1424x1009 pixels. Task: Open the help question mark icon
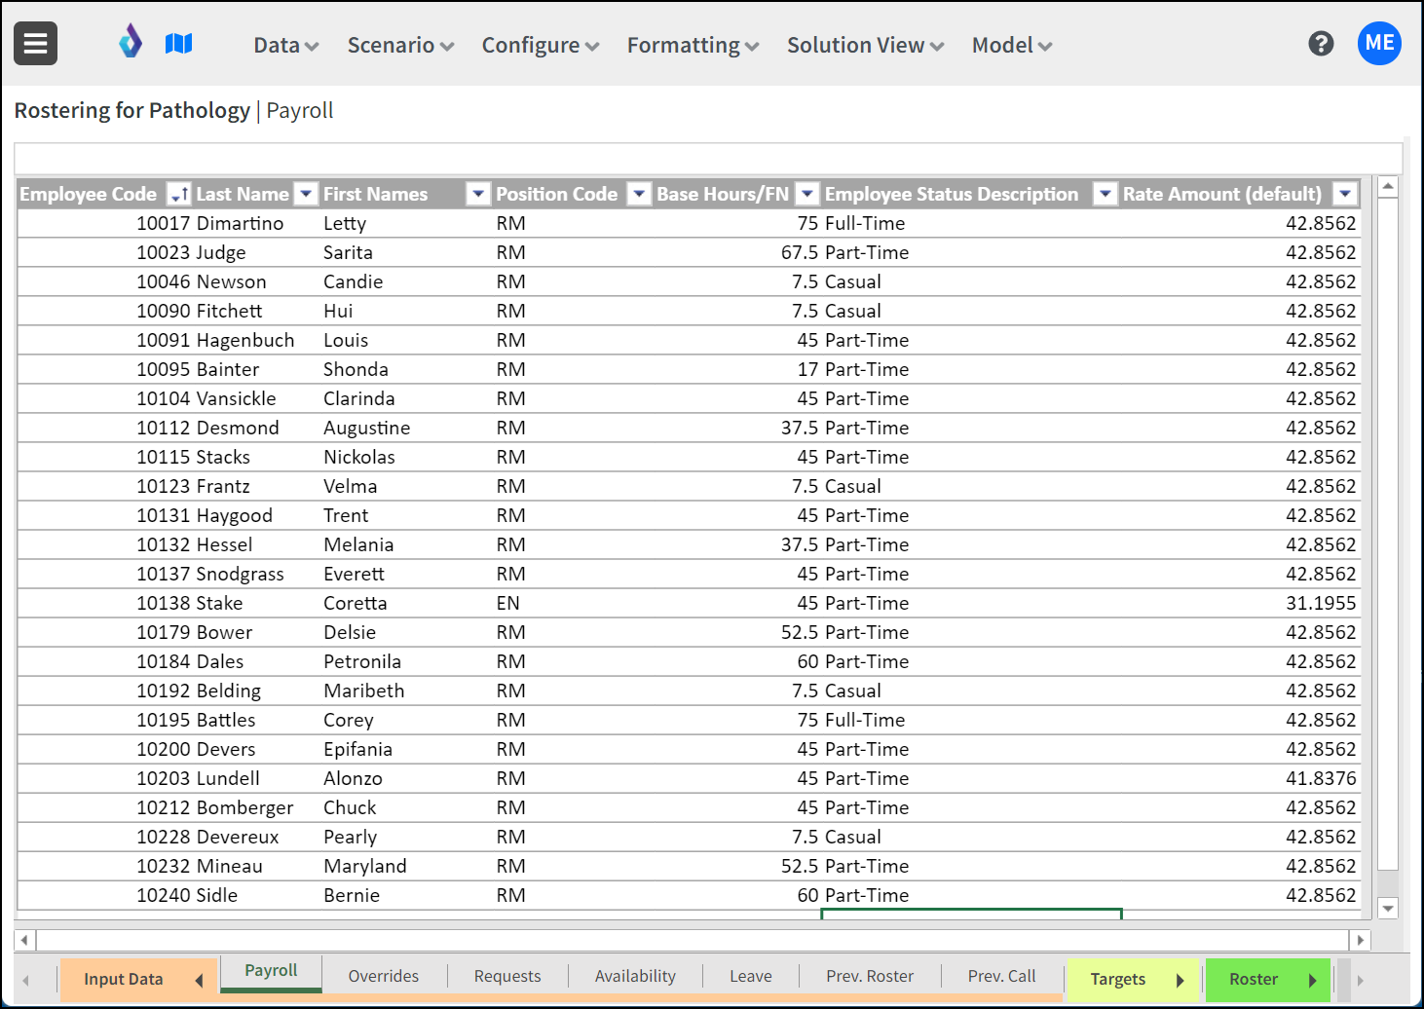click(x=1321, y=44)
